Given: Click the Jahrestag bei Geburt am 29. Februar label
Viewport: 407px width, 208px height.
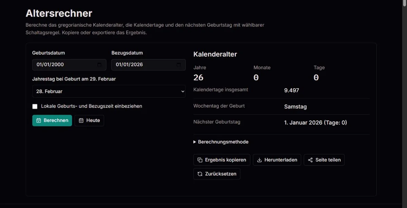Looking at the screenshot, I should [x=74, y=79].
